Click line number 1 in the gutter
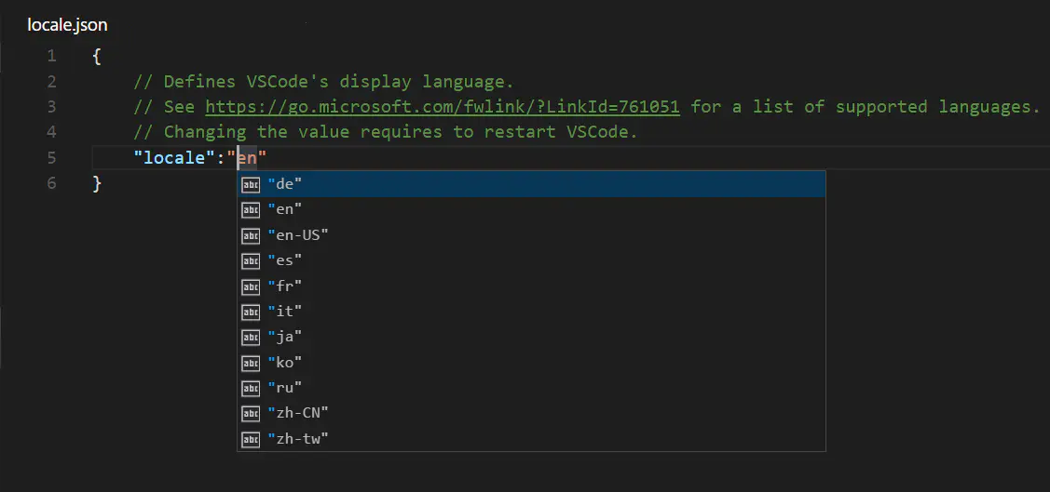The width and height of the screenshot is (1050, 492). coord(51,56)
